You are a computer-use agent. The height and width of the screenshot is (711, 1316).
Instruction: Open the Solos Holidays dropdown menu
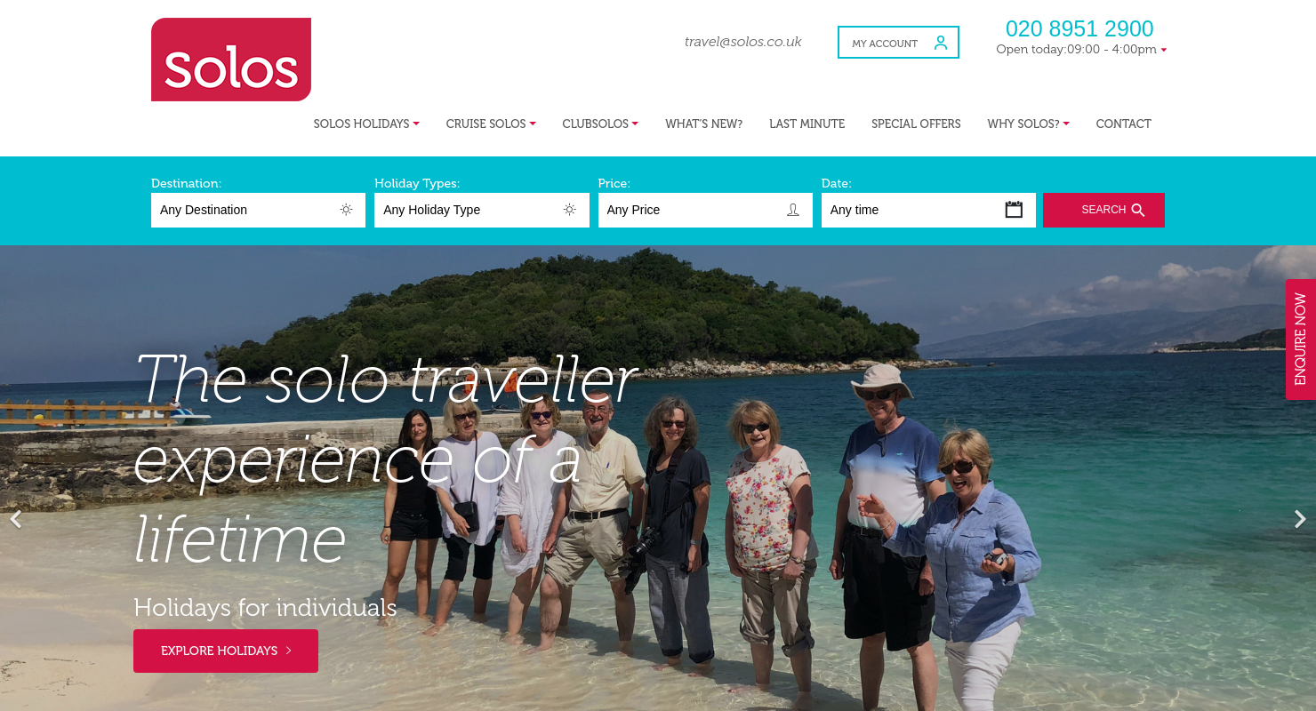pyautogui.click(x=366, y=124)
